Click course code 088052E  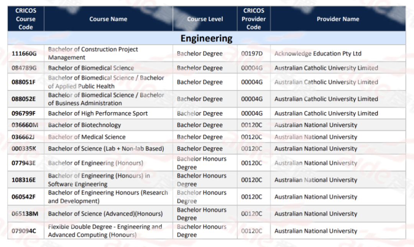point(23,99)
